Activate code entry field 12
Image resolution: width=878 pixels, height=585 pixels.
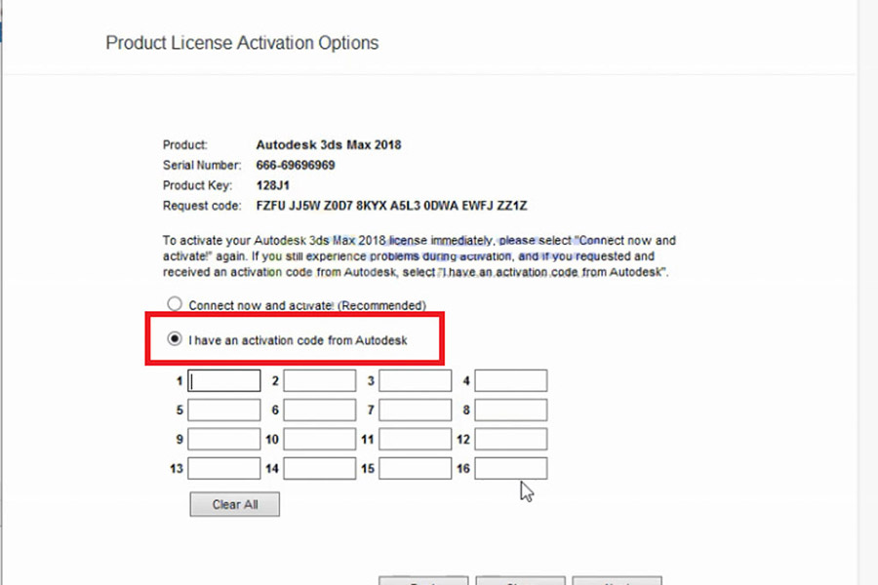pos(511,440)
